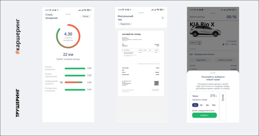Click the КАССОВЫЙ ЧЕК. ПРИХОД heading
This screenshot has width=259, height=136.
click(131, 34)
